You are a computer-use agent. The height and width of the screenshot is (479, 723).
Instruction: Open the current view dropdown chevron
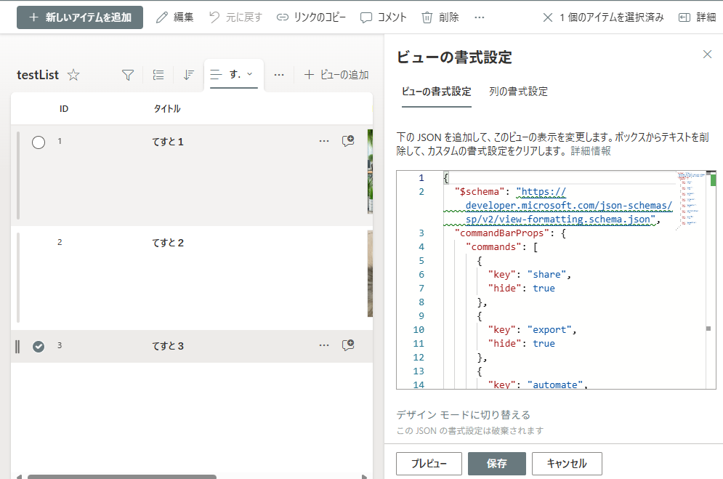(250, 74)
